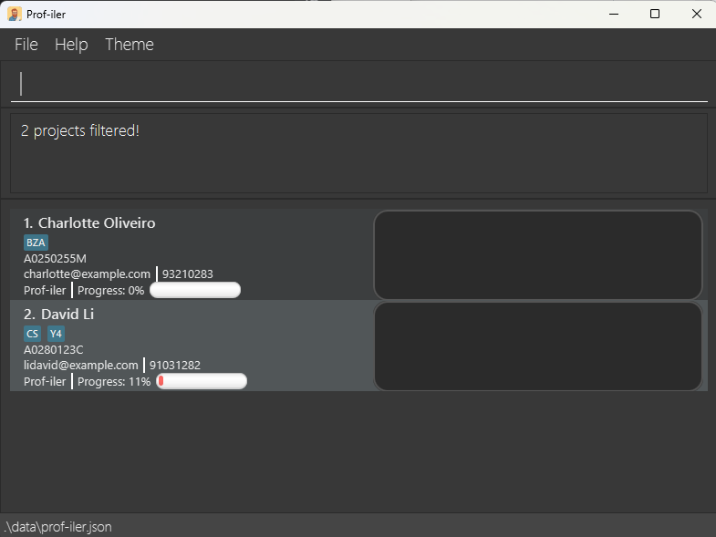Select the "2 projects filtered!" result message
The height and width of the screenshot is (537, 716).
(x=80, y=130)
